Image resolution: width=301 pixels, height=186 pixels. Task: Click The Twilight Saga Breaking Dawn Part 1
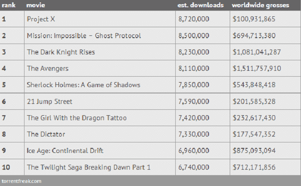coord(89,167)
